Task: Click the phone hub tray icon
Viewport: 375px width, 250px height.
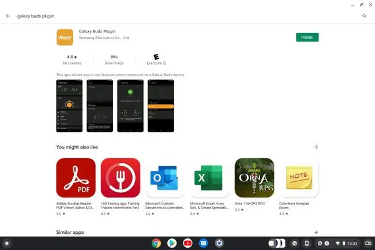Action: point(306,243)
